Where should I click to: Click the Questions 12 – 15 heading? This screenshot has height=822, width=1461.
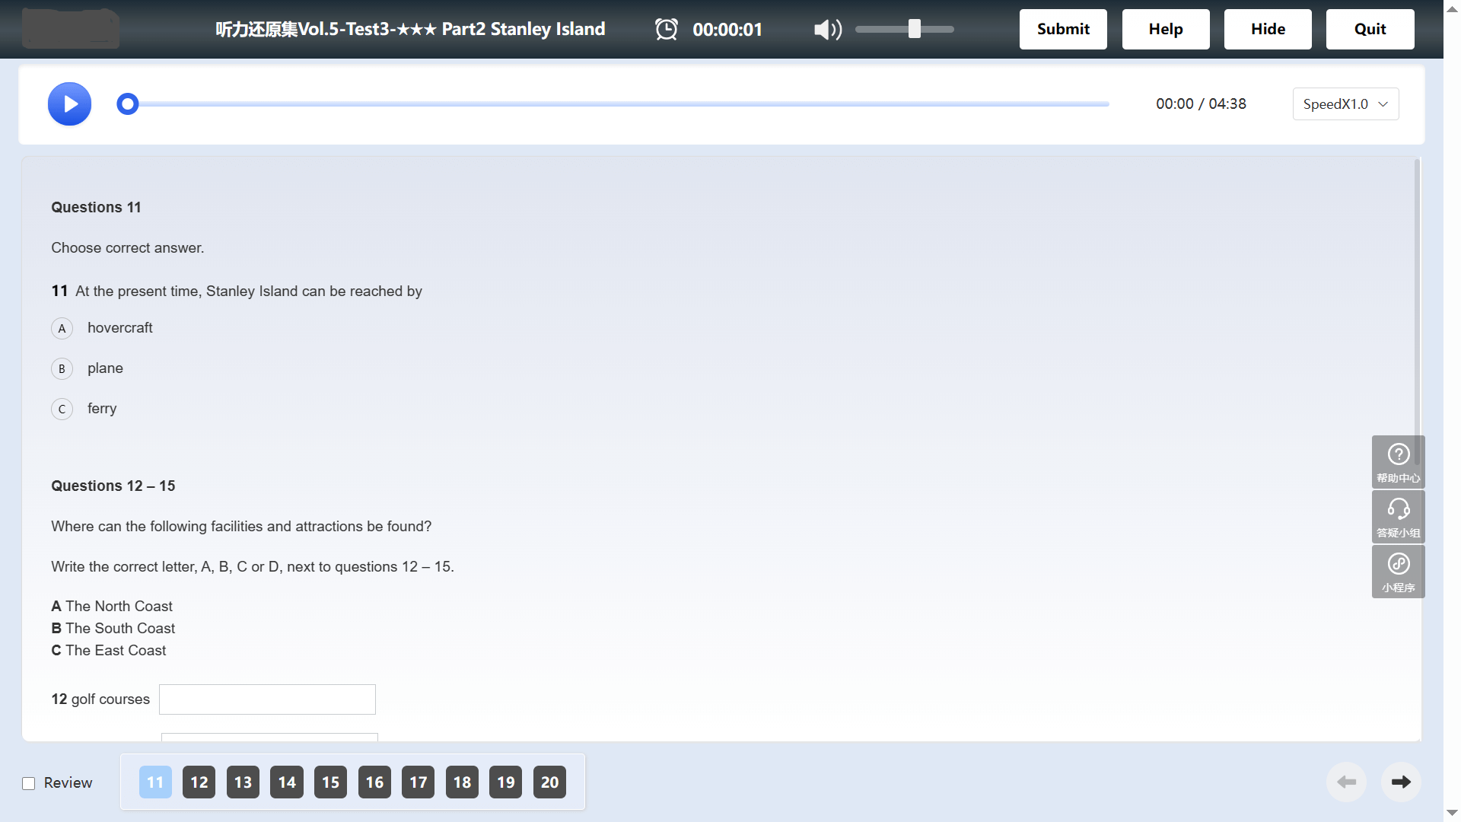tap(113, 486)
